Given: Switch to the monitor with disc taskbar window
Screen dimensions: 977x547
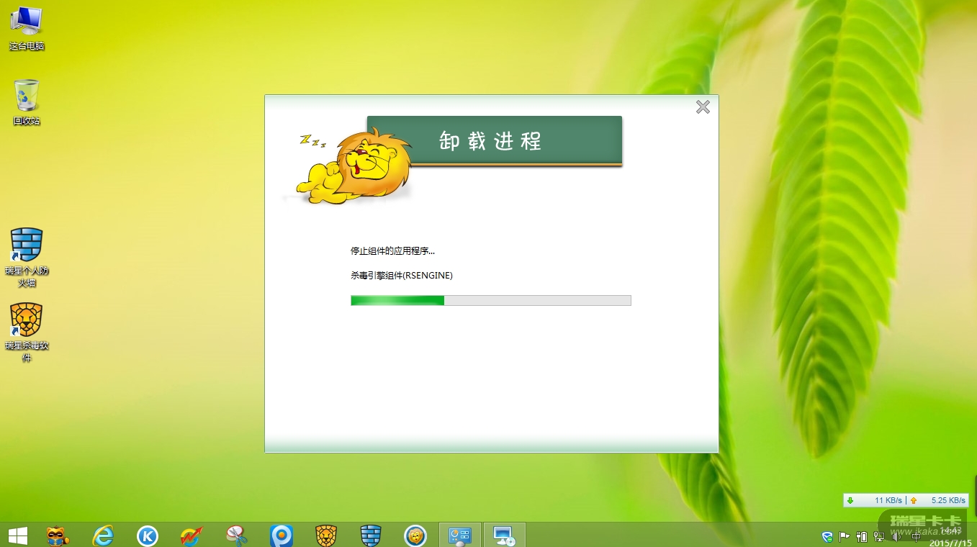Looking at the screenshot, I should coord(504,535).
